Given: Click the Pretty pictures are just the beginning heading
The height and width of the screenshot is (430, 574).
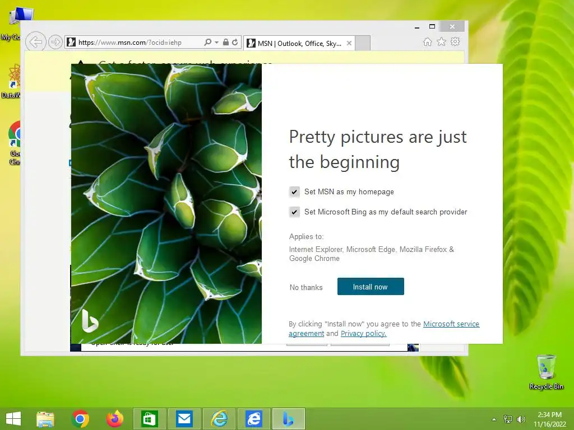Looking at the screenshot, I should [377, 149].
